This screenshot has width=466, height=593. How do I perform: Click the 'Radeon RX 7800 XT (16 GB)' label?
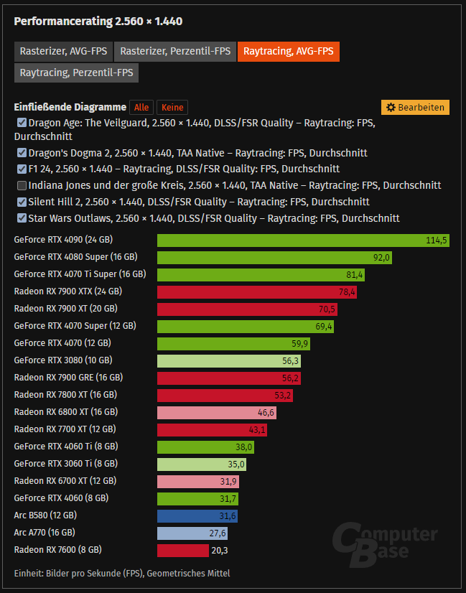point(65,394)
